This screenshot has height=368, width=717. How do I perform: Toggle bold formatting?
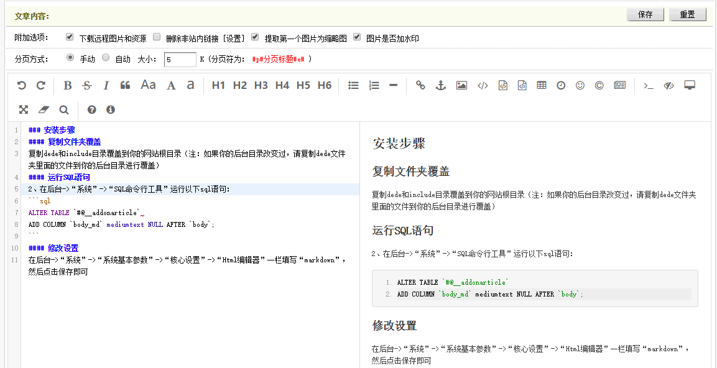point(68,85)
